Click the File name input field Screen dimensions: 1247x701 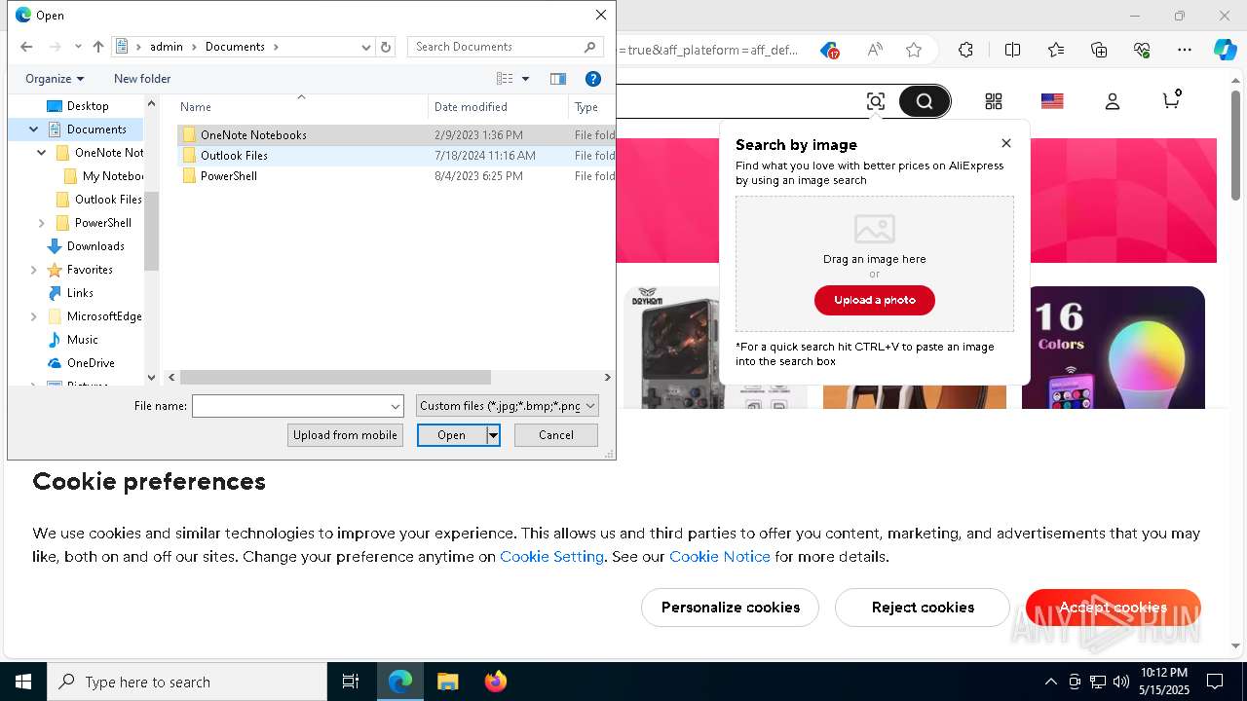coord(291,406)
